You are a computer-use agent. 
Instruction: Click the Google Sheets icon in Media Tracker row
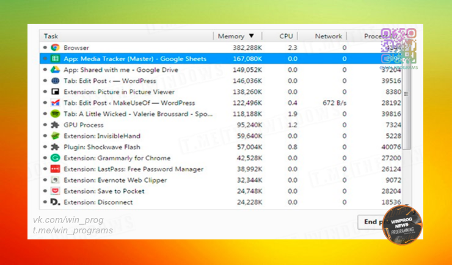click(x=55, y=58)
